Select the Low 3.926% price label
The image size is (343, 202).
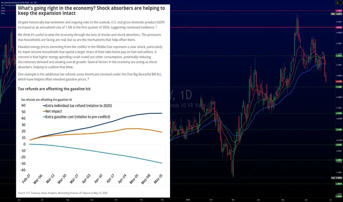[x=336, y=178]
